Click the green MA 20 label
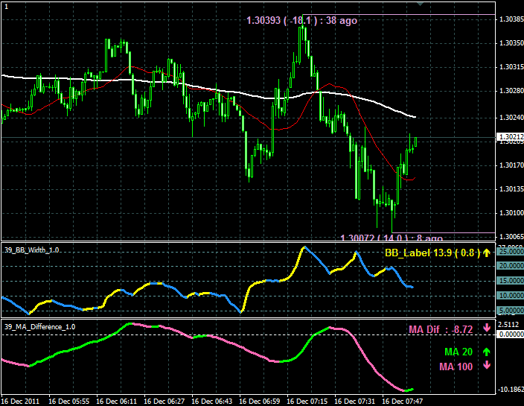This screenshot has height=406, width=524. click(458, 352)
